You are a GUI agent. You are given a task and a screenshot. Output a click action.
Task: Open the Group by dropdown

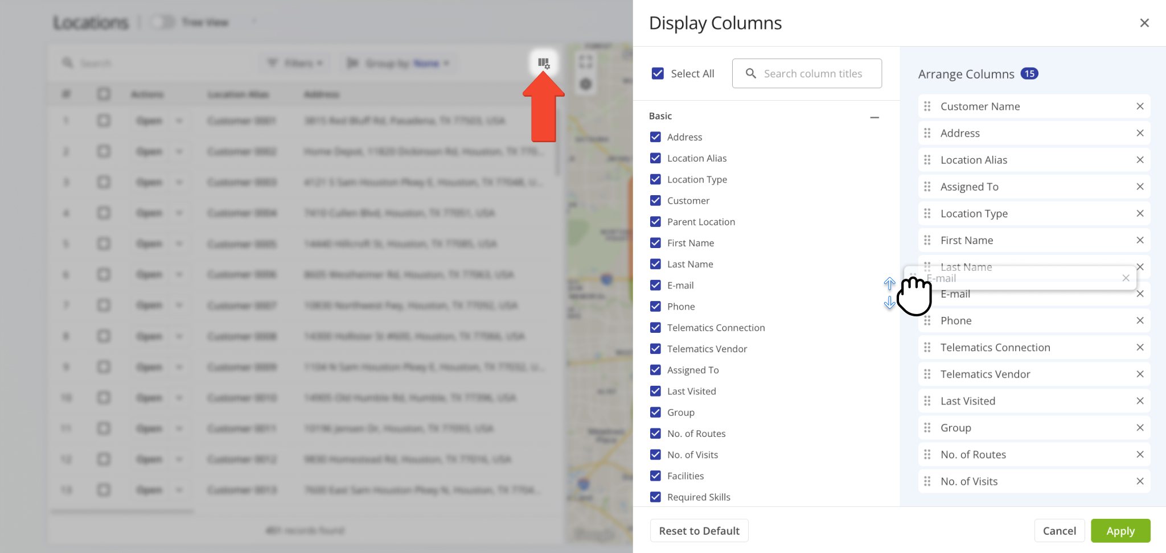click(398, 63)
